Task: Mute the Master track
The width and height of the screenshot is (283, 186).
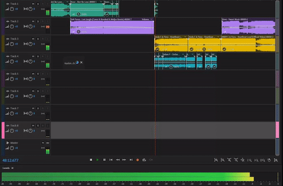Action: pyautogui.click(x=43, y=143)
